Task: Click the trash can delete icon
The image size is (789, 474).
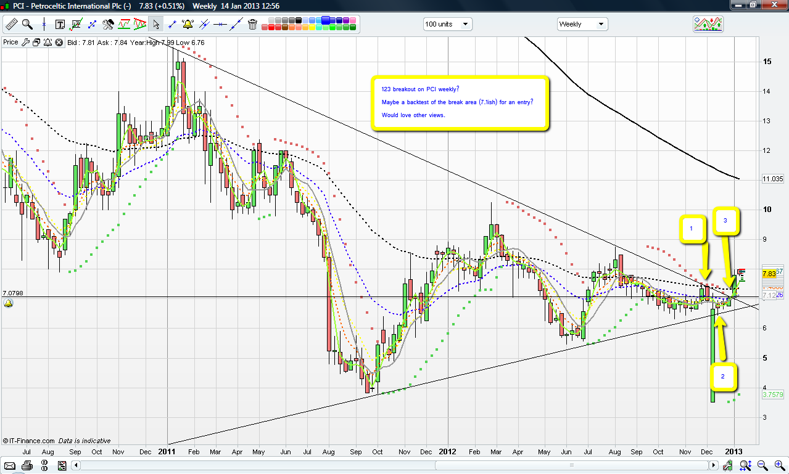Action: pos(252,25)
